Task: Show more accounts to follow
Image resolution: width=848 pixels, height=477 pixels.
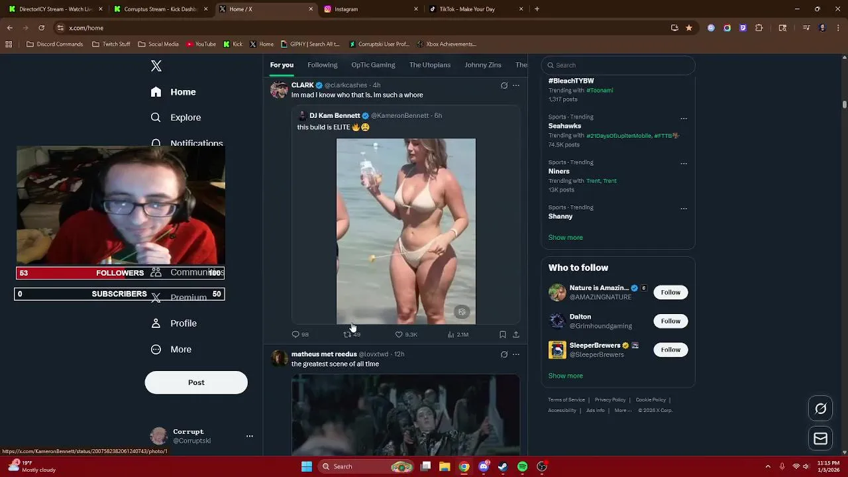Action: (x=565, y=376)
